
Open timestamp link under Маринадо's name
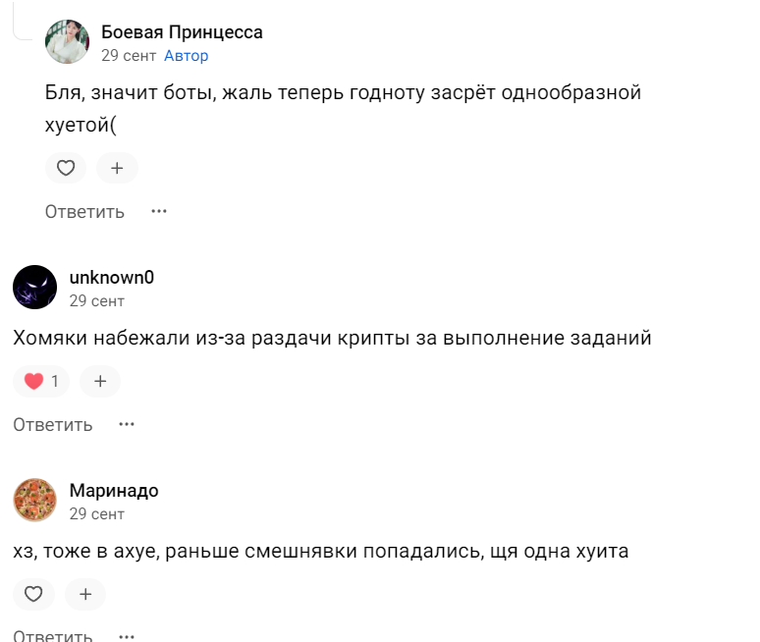click(97, 514)
